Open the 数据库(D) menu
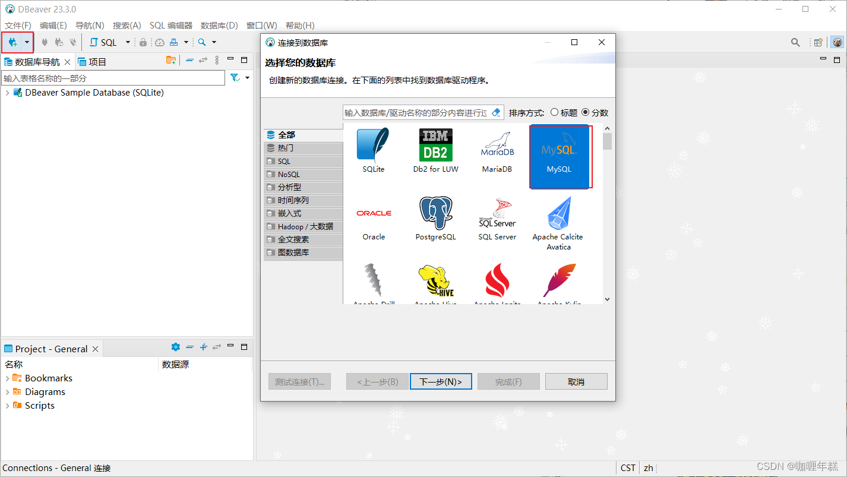The width and height of the screenshot is (847, 477). tap(219, 26)
